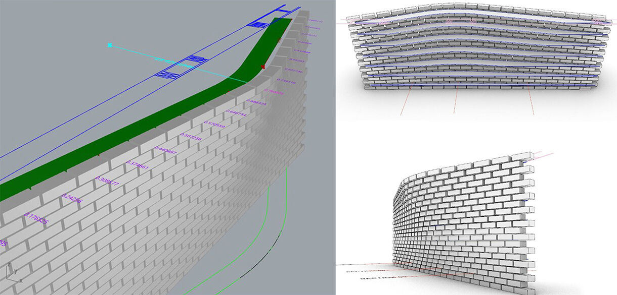Screen dimensions: 617x295
Task: Select the cyan point marker at line end
Action: 109,45
